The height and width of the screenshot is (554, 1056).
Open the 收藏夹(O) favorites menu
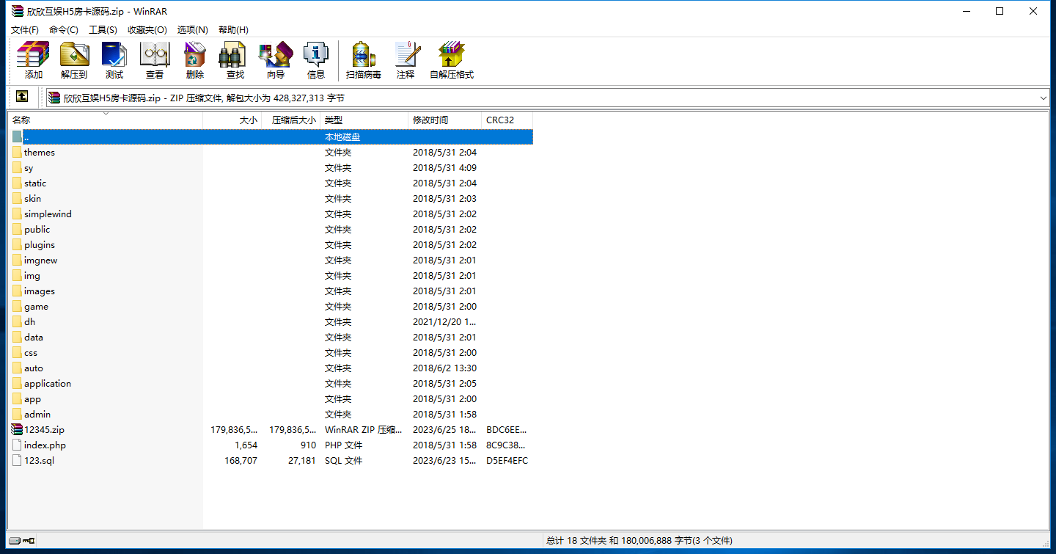pos(147,29)
